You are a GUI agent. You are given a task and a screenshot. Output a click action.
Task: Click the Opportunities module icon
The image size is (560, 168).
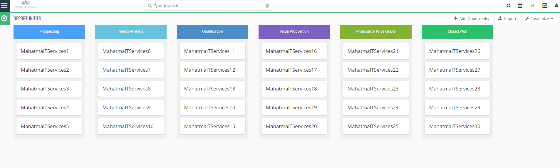(4, 19)
